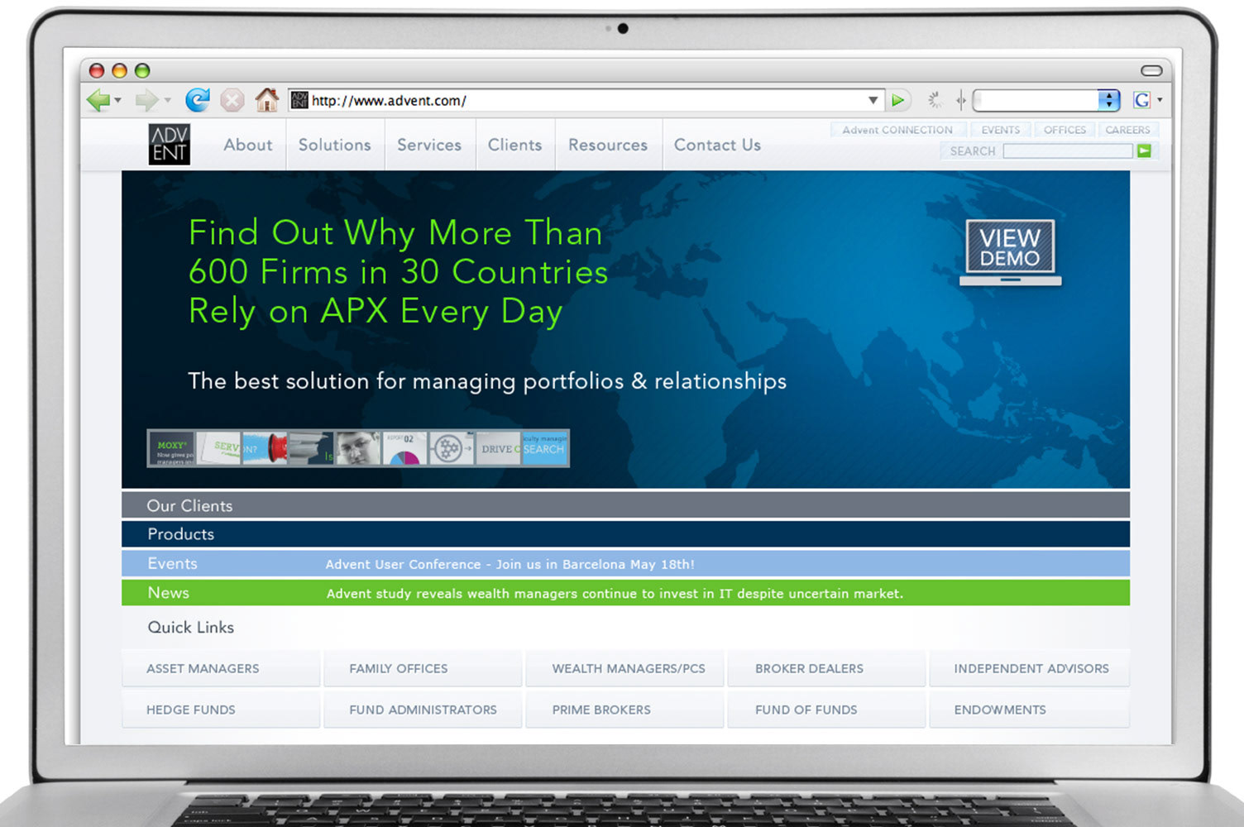Viewport: 1244px width, 827px height.
Task: Open the About menu
Action: coord(247,145)
